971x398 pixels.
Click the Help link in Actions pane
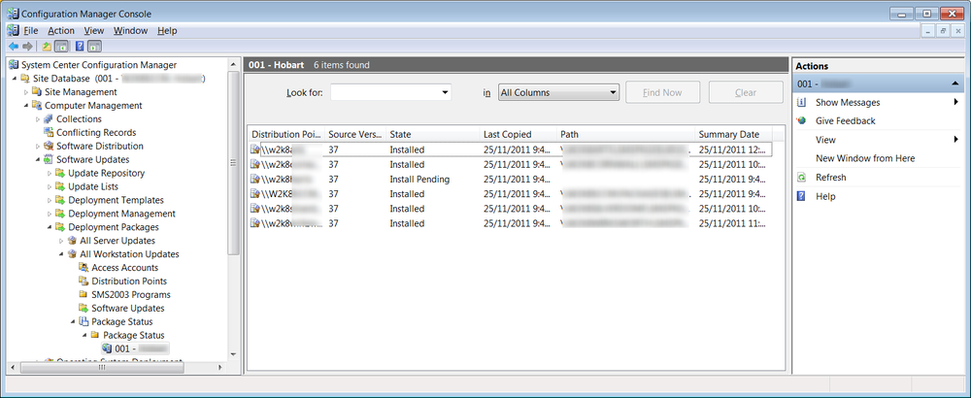click(825, 196)
